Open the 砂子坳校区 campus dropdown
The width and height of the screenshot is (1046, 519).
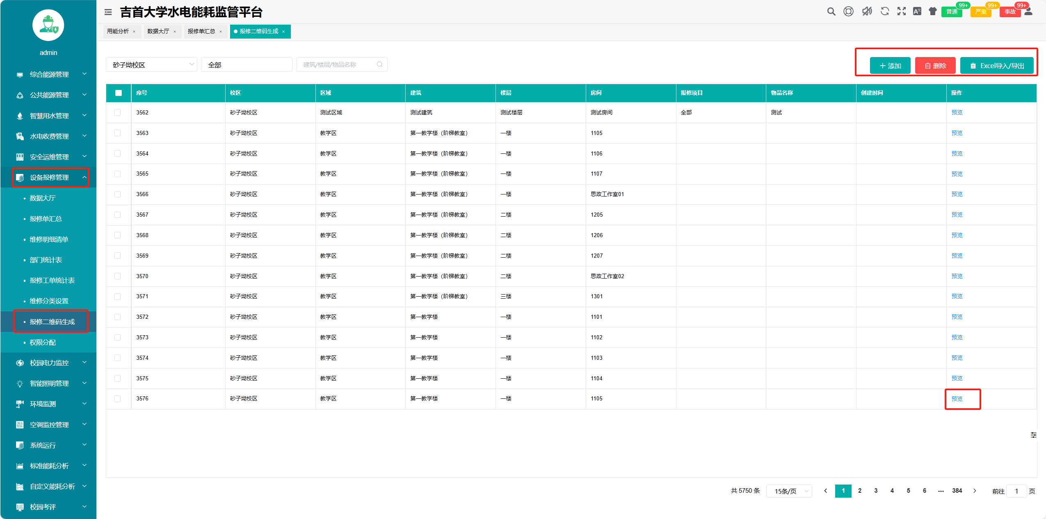pyautogui.click(x=151, y=65)
